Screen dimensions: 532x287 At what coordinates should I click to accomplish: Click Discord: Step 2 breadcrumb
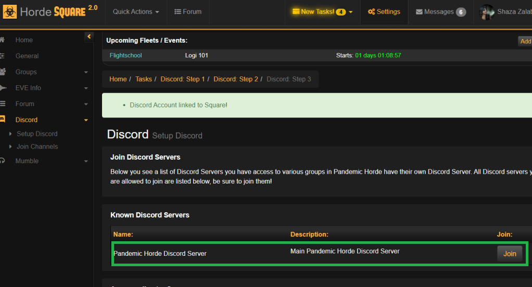pos(236,79)
